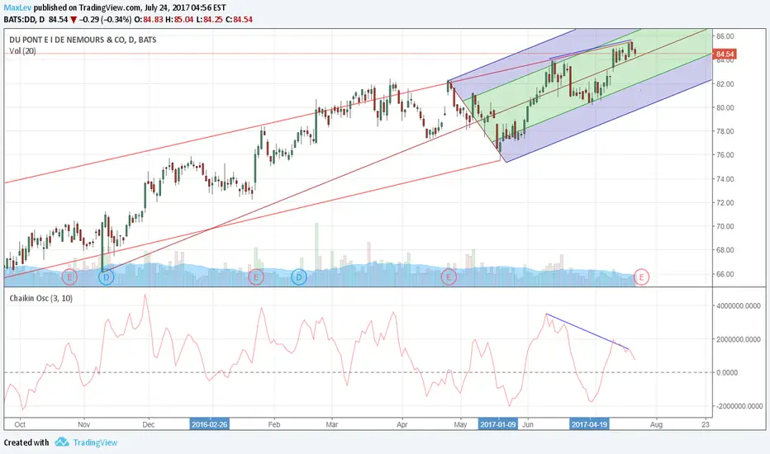
Task: Click the earnings E marker just before Feb
Action: pyautogui.click(x=255, y=277)
